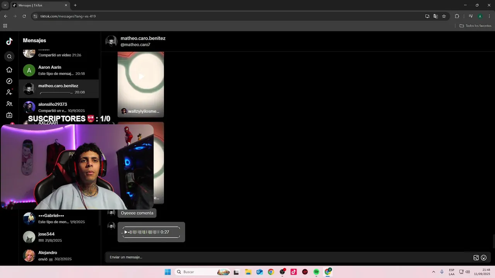Image resolution: width=495 pixels, height=278 pixels.
Task: Open jose344 conversation
Action: pos(59,237)
